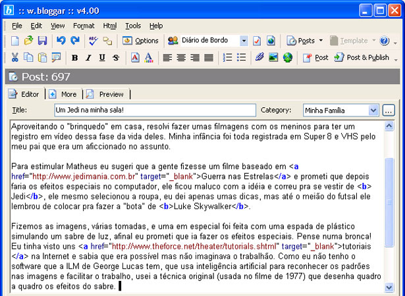Apply bold formatting
This screenshot has width=405, height=296.
[74, 57]
